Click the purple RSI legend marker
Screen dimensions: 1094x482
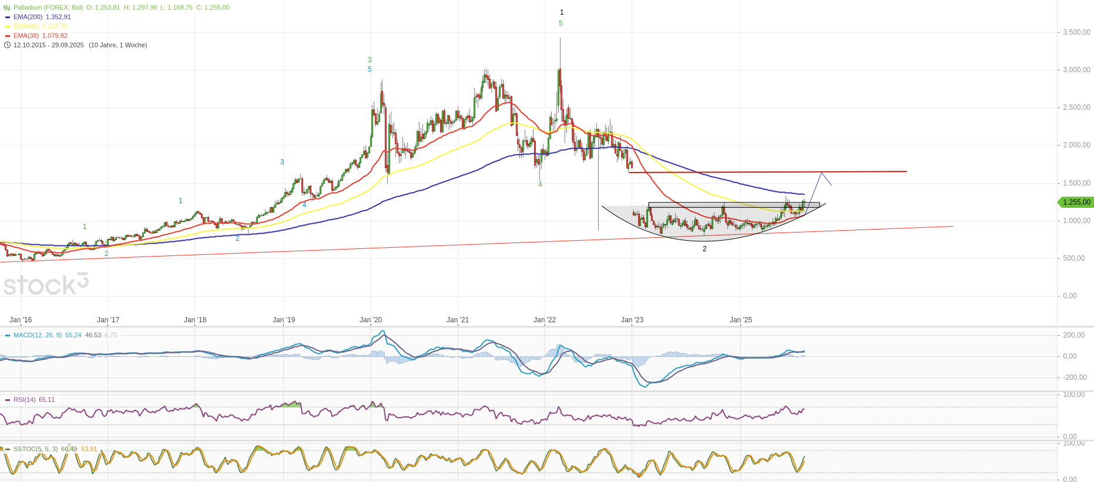8,400
